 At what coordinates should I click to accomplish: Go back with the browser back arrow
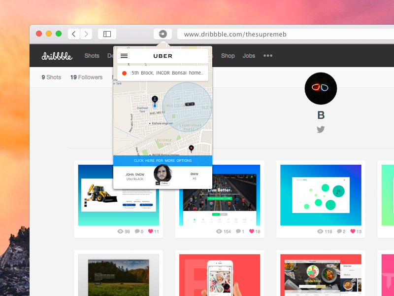tap(74, 34)
